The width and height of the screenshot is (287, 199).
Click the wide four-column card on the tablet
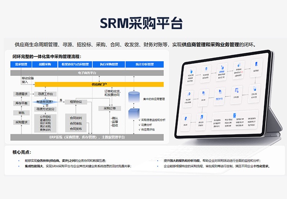tap(235, 120)
